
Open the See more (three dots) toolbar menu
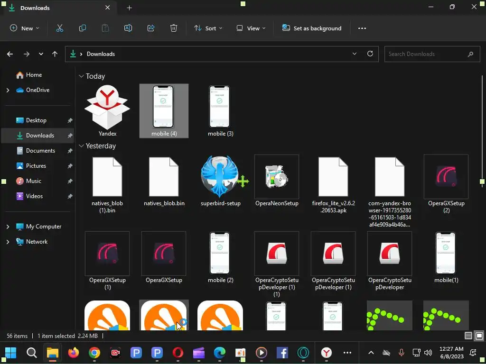click(362, 28)
